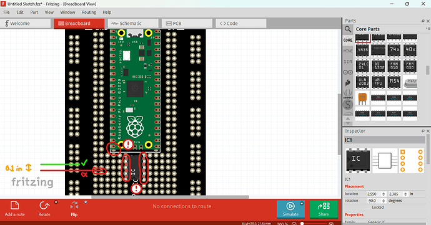Screen dimensions: 431x225
Task: Click the rotation spinner arrows
Action: (x=384, y=201)
